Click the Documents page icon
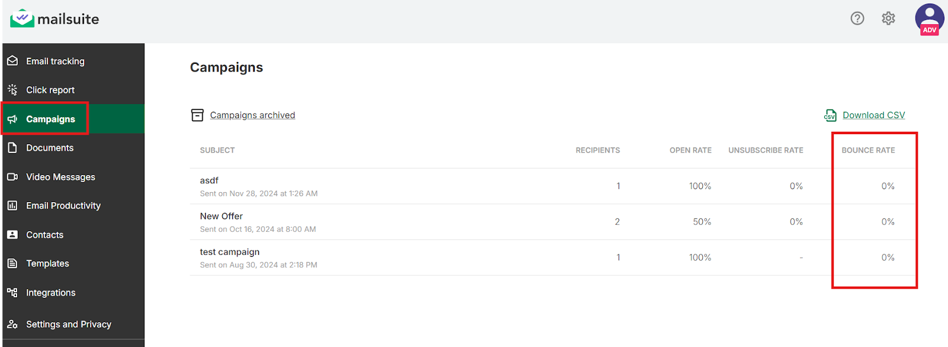This screenshot has width=948, height=347. click(12, 148)
